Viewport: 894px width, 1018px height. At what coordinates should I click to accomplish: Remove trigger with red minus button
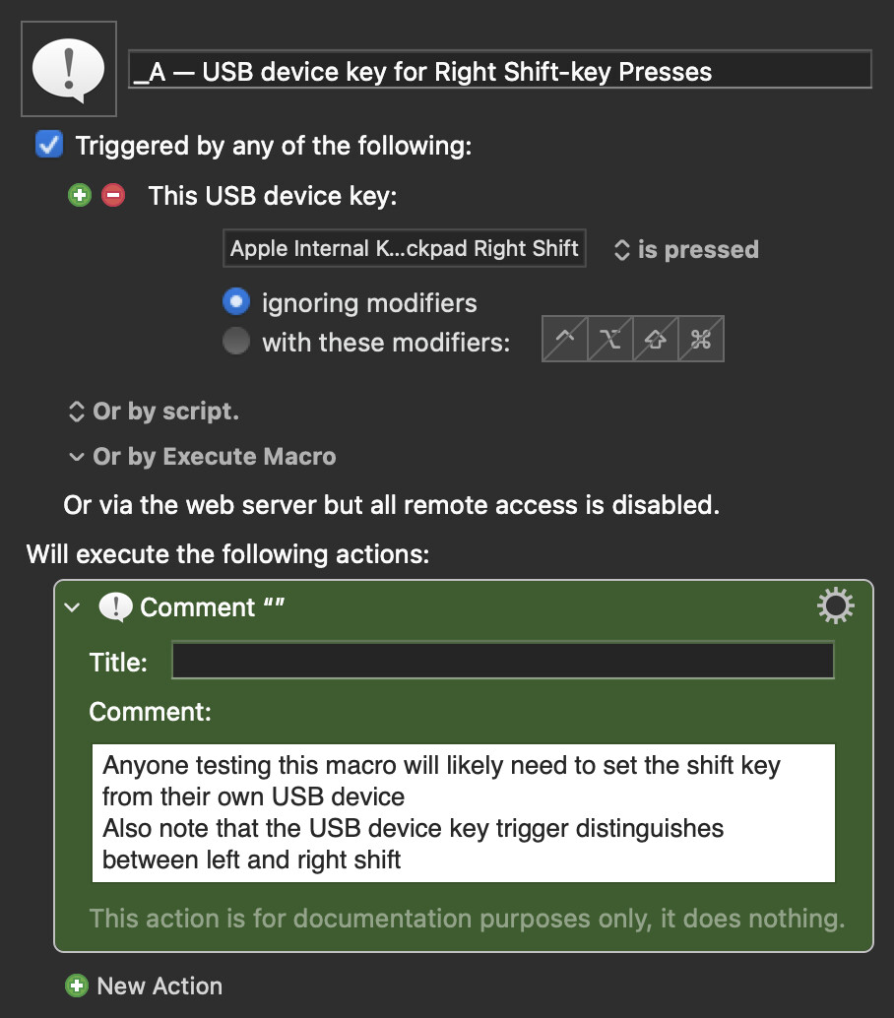coord(113,195)
